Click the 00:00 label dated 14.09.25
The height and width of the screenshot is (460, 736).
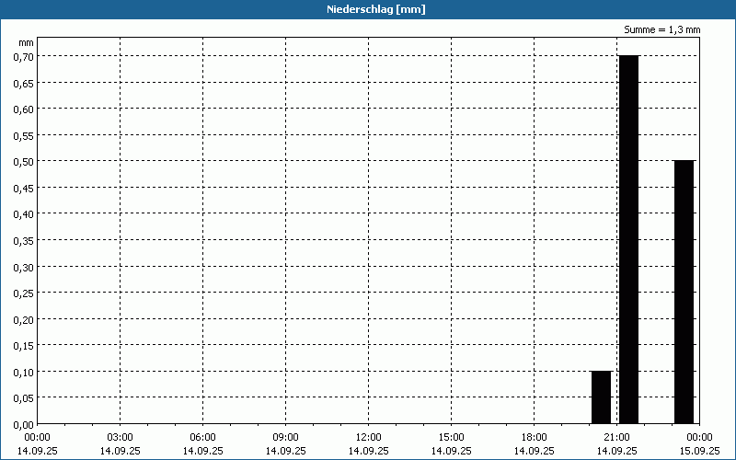click(x=38, y=443)
